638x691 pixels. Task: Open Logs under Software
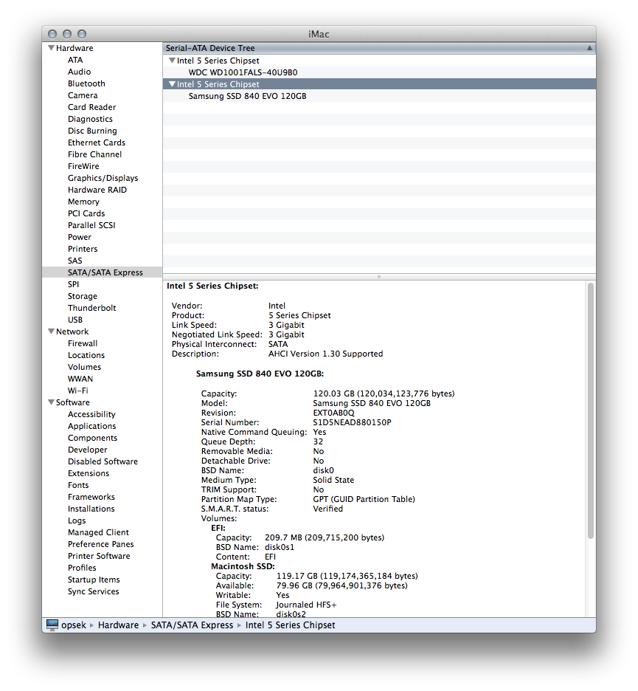pyautogui.click(x=77, y=520)
